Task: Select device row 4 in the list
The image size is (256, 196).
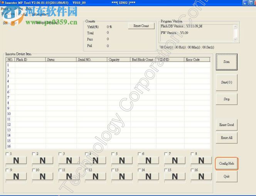Action: point(108,81)
